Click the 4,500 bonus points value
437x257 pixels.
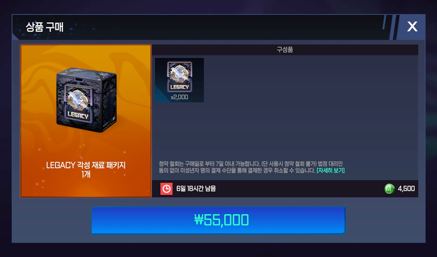click(x=406, y=189)
